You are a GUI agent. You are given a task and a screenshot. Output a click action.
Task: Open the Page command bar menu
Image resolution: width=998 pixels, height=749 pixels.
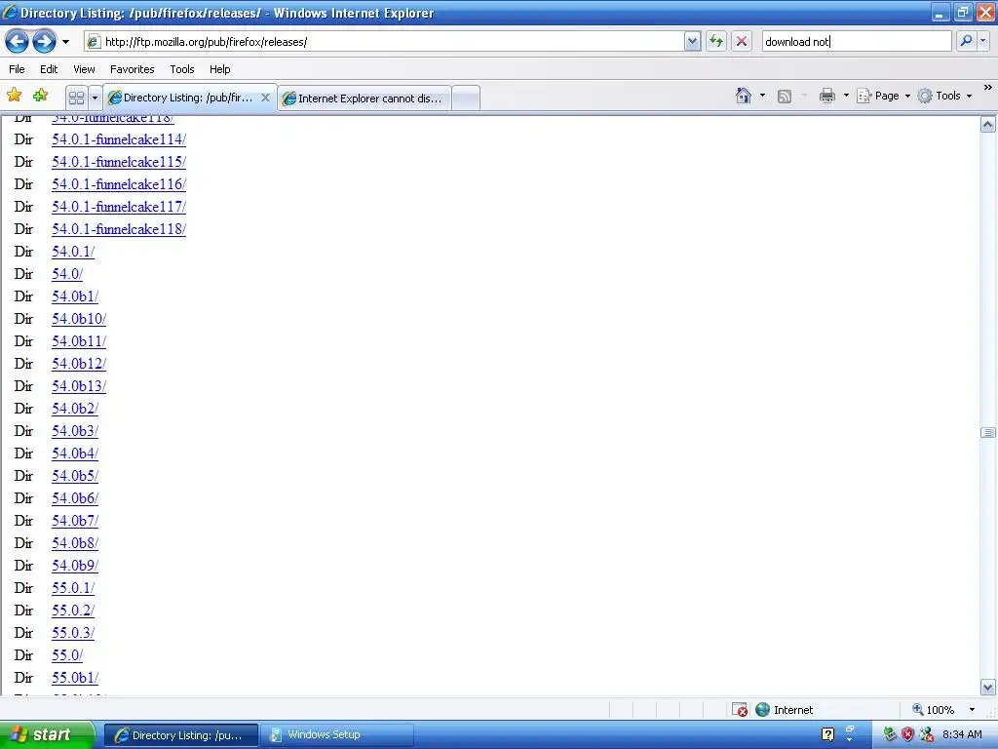click(x=884, y=96)
